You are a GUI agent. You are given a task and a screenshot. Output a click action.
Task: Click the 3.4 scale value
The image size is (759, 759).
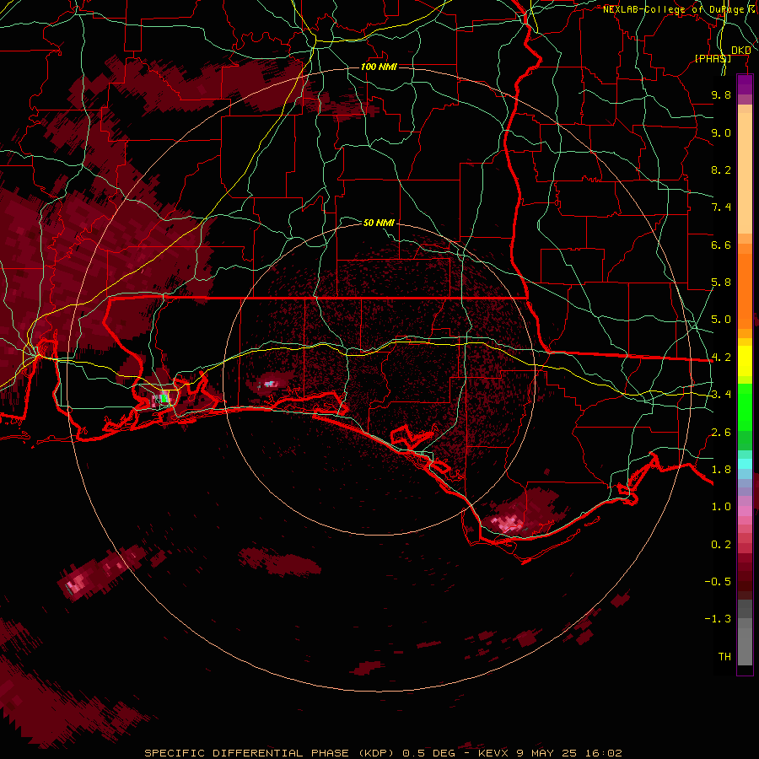coord(721,395)
